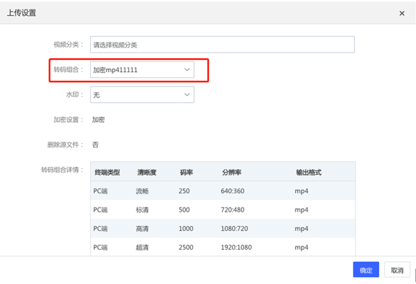The height and width of the screenshot is (284, 416).
Task: Click the 视频分类 input field
Action: click(x=222, y=45)
